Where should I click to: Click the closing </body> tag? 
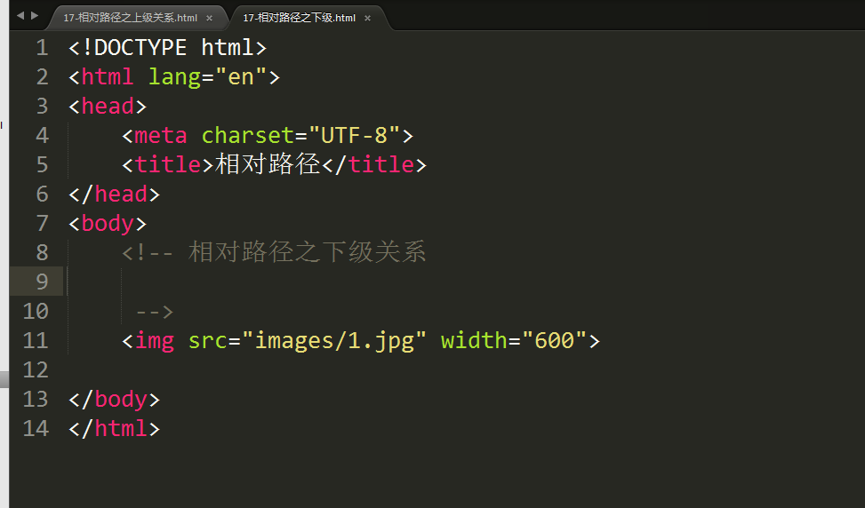(114, 399)
